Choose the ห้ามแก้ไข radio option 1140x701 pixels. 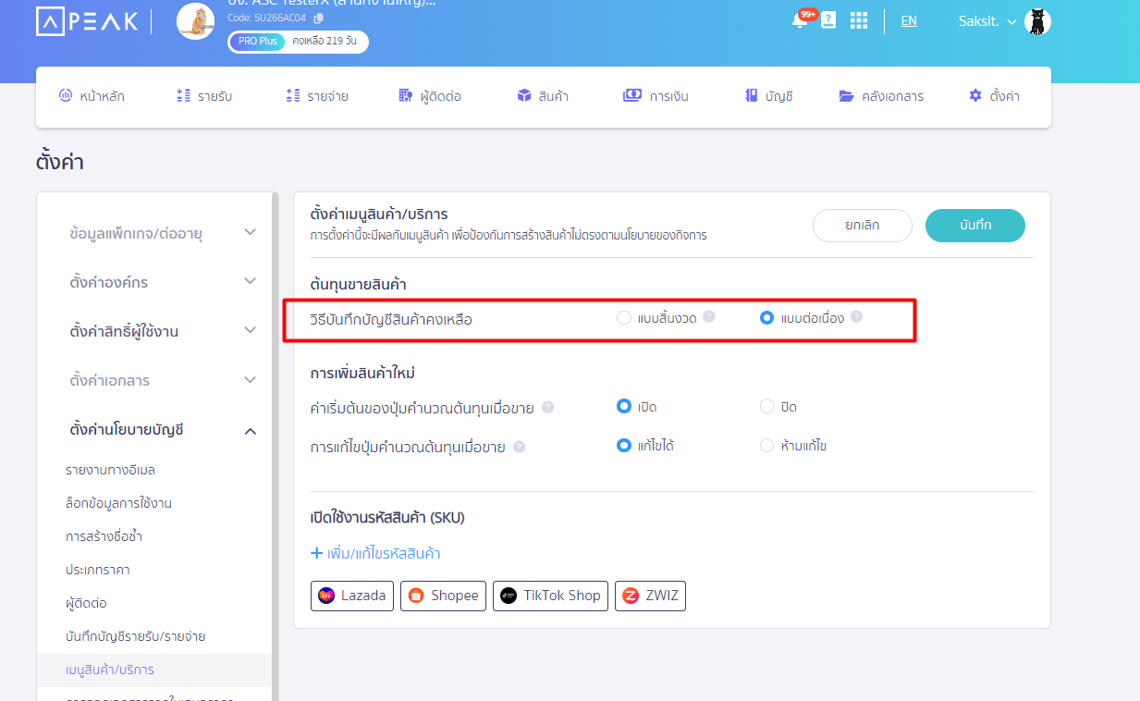click(x=766, y=445)
